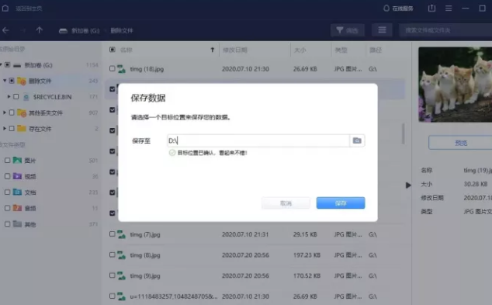The image size is (492, 305).
Task: Select the 新加卷 (G:) root label in the tree
Action: coord(38,65)
